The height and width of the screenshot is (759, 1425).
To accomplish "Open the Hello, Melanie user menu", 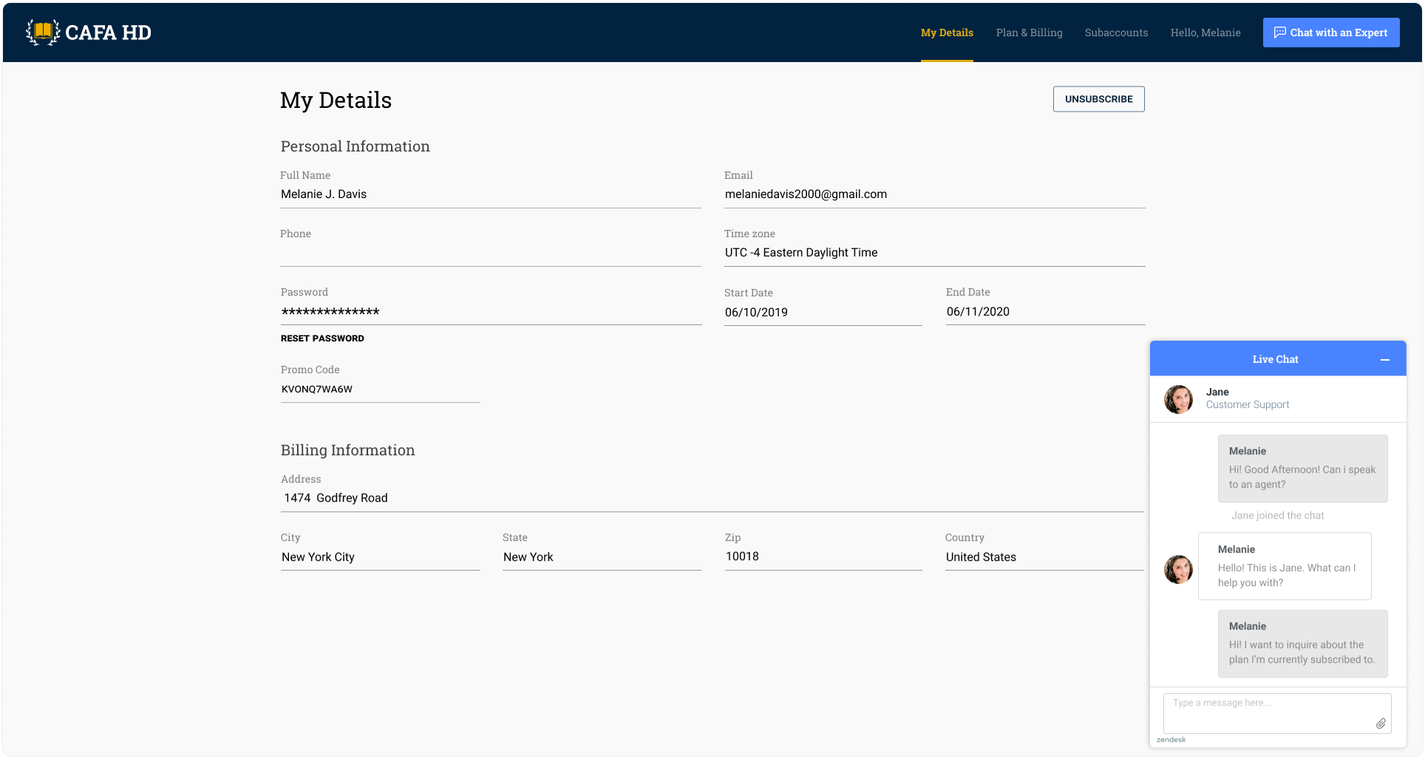I will point(1205,33).
